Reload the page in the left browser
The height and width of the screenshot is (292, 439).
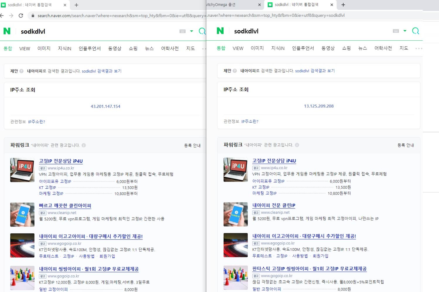click(21, 15)
